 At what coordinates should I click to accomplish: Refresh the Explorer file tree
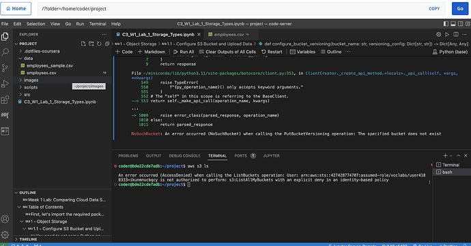coord(99,44)
